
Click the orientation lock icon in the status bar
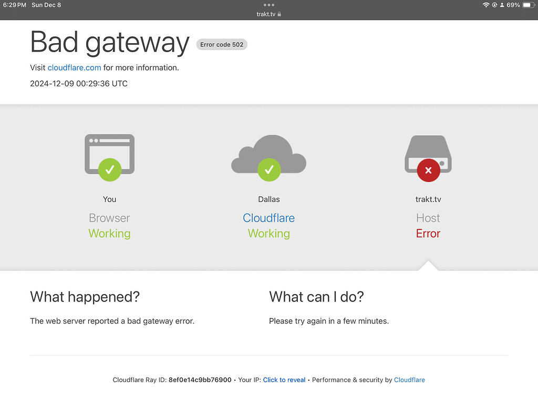pos(495,5)
